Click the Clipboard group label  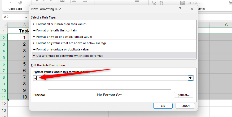coord(15,9)
